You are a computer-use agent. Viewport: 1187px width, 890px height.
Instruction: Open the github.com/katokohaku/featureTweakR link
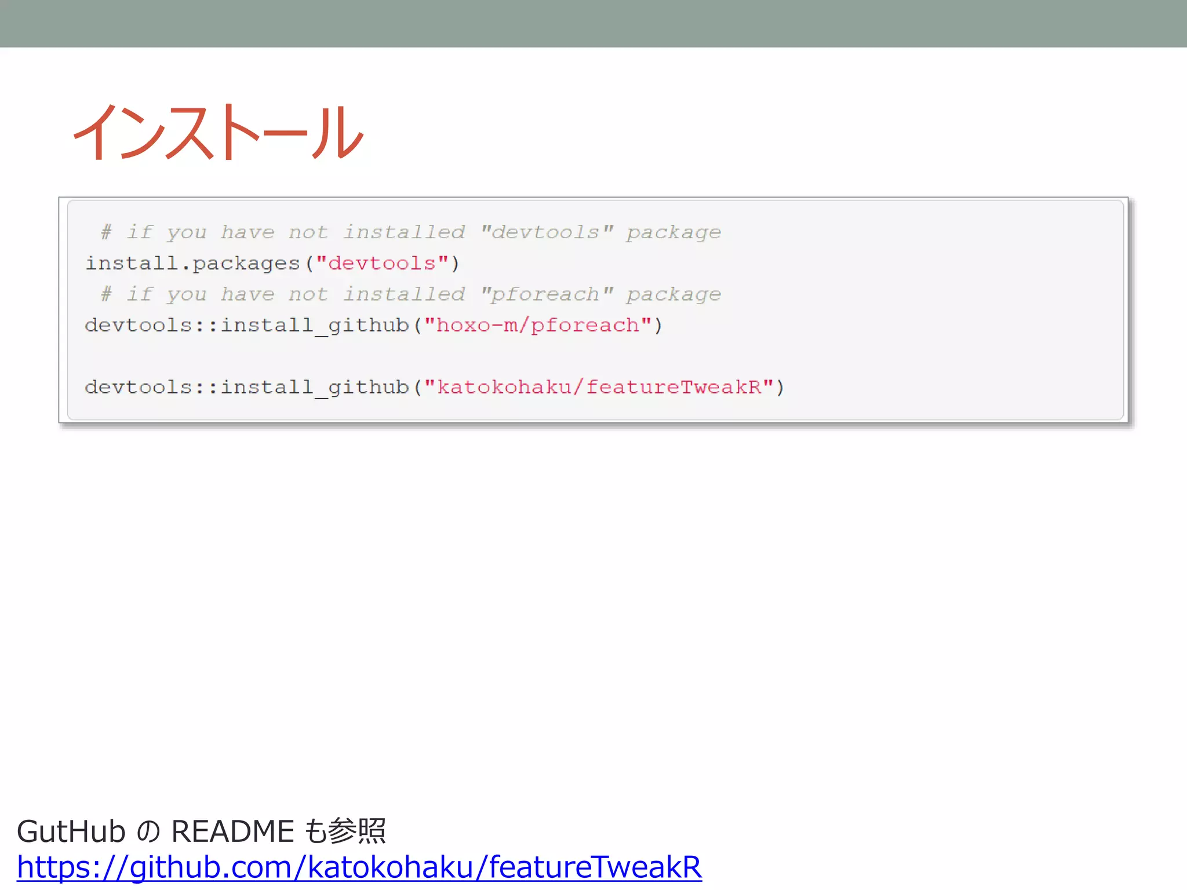click(359, 867)
